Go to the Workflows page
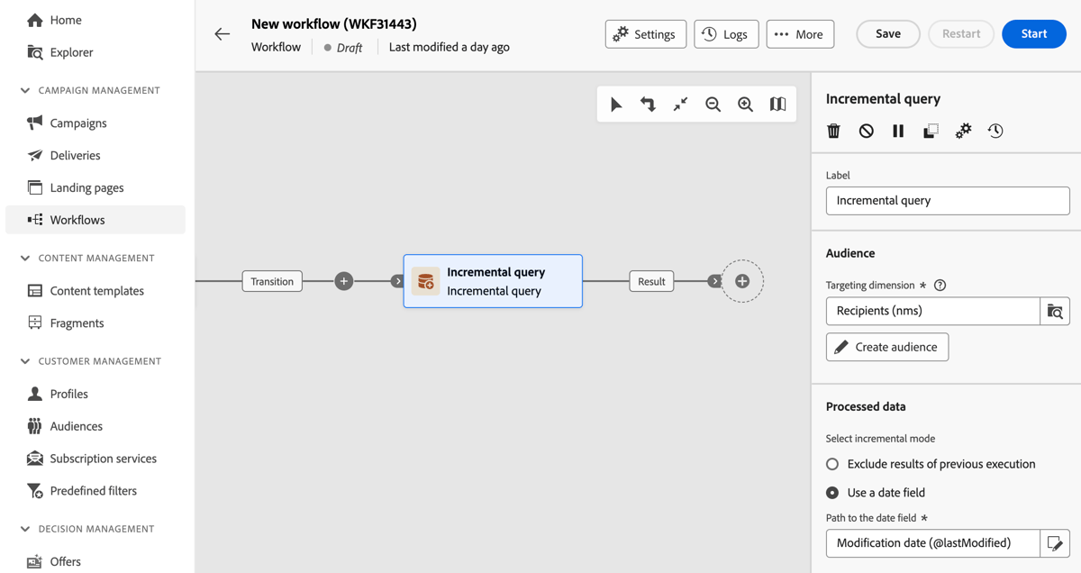This screenshot has height=573, width=1081. click(77, 219)
